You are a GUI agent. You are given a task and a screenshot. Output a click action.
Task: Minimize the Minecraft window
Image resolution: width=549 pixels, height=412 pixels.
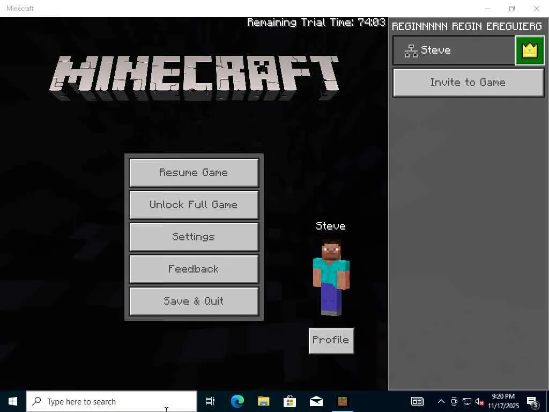coord(487,9)
